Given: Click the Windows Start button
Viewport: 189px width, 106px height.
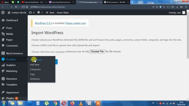Looking at the screenshot, I should pos(4,103).
